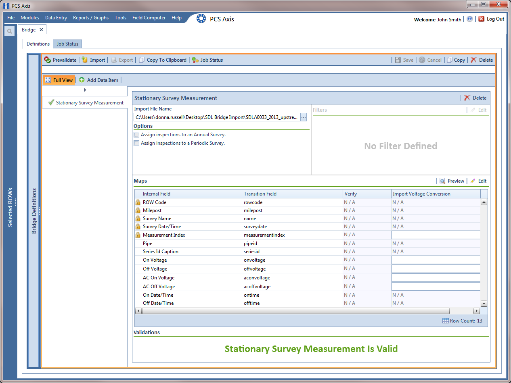Viewport: 511px width, 383px height.
Task: Click the horizontal scrollbar thumb in Maps
Action: pyautogui.click(x=296, y=311)
